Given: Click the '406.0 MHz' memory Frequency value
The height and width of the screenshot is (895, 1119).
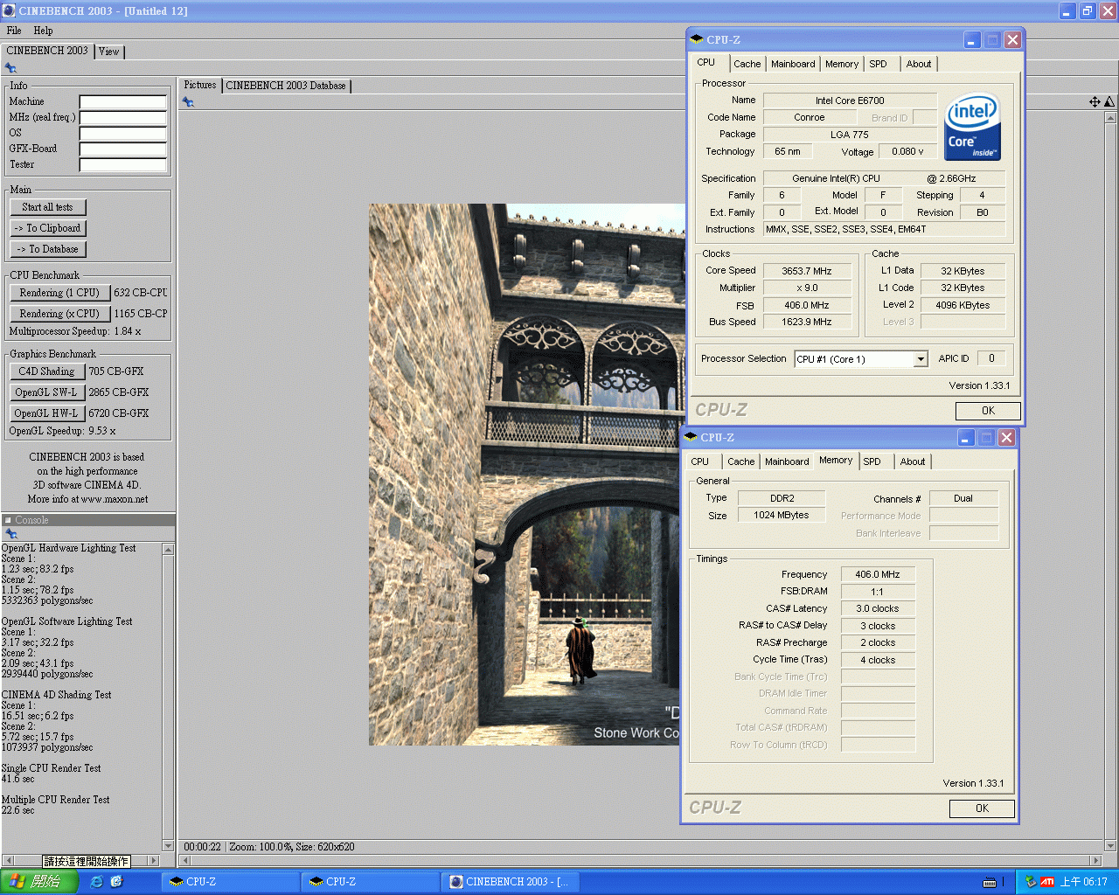Looking at the screenshot, I should 878,574.
